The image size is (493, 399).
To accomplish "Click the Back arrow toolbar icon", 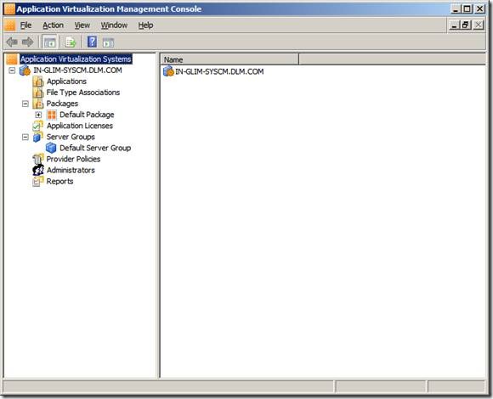I will [12, 42].
